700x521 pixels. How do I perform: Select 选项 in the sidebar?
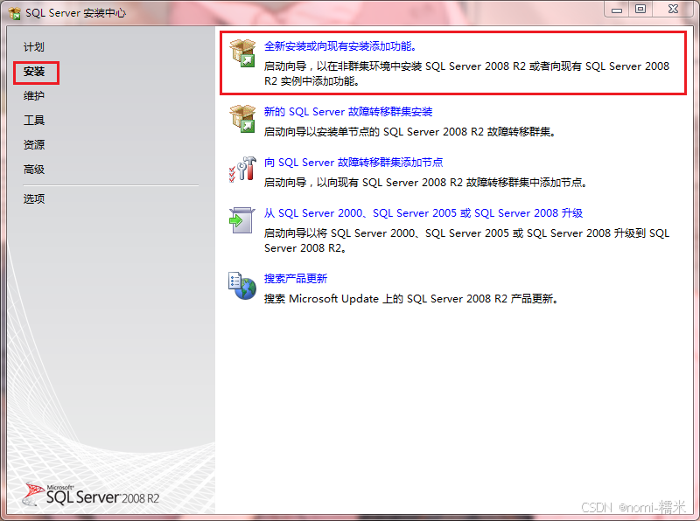coord(34,199)
